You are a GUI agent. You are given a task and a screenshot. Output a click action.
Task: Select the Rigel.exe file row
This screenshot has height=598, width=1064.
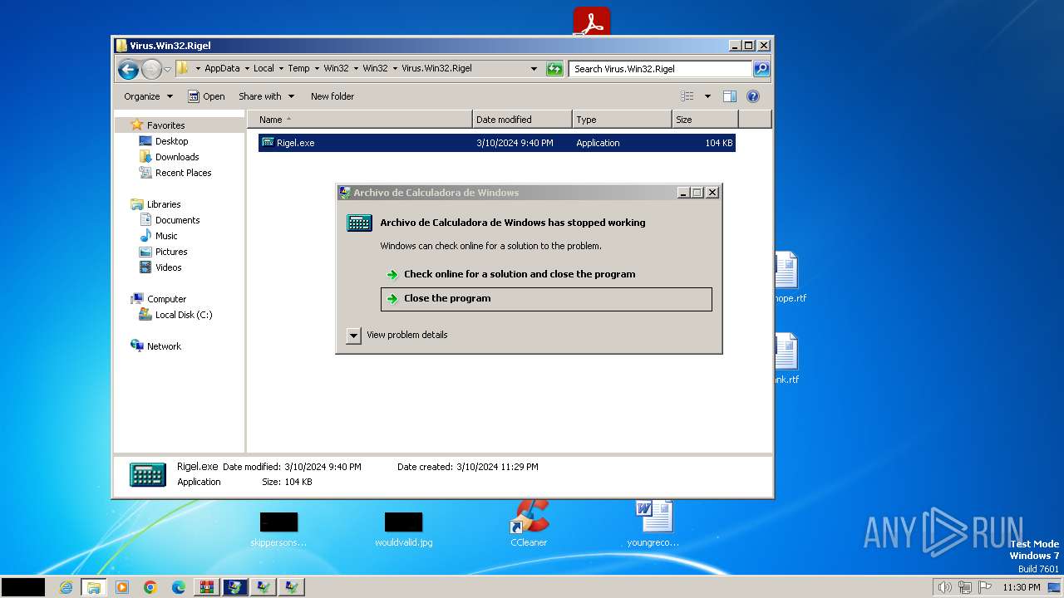[x=497, y=143]
